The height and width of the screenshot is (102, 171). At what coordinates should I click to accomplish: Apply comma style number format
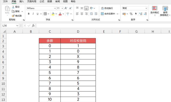(136, 14)
